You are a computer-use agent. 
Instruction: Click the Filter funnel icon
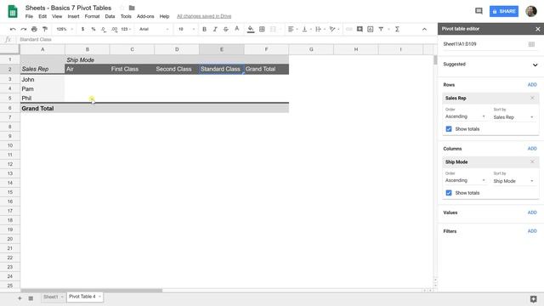381,29
